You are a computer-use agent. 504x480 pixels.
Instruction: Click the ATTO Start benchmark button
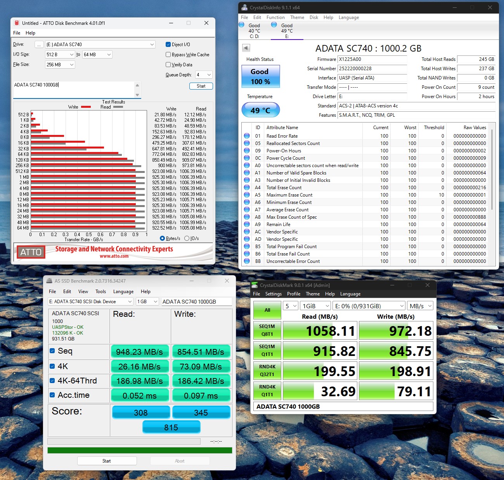(x=201, y=86)
